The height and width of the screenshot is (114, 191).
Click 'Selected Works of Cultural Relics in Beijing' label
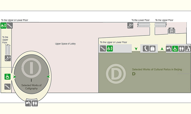click(x=157, y=69)
